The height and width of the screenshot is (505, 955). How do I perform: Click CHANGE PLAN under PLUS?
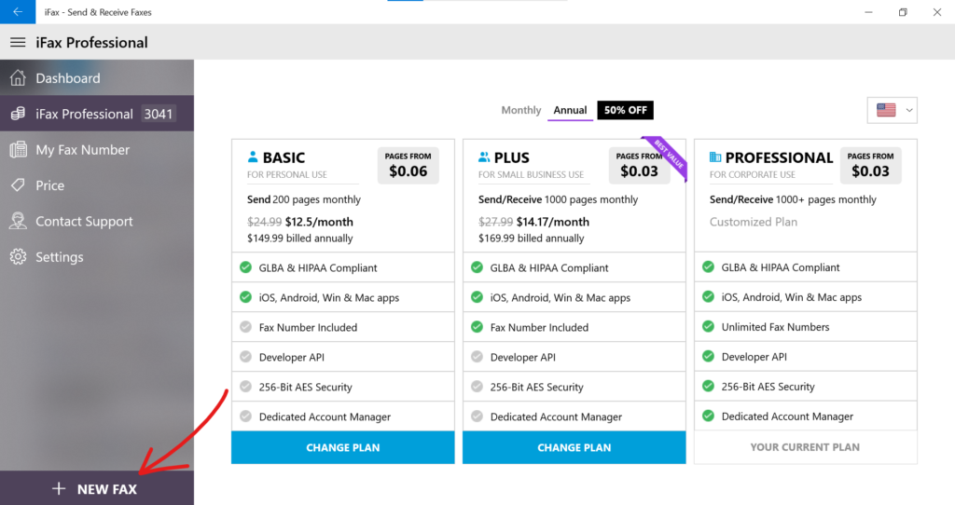pyautogui.click(x=574, y=447)
